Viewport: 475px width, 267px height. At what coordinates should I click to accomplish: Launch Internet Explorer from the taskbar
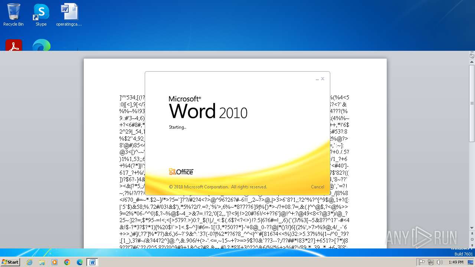(x=29, y=262)
